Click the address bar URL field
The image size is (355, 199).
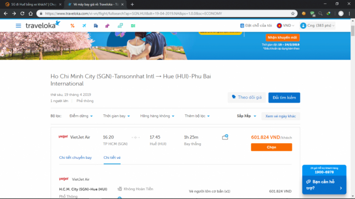(x=167, y=14)
